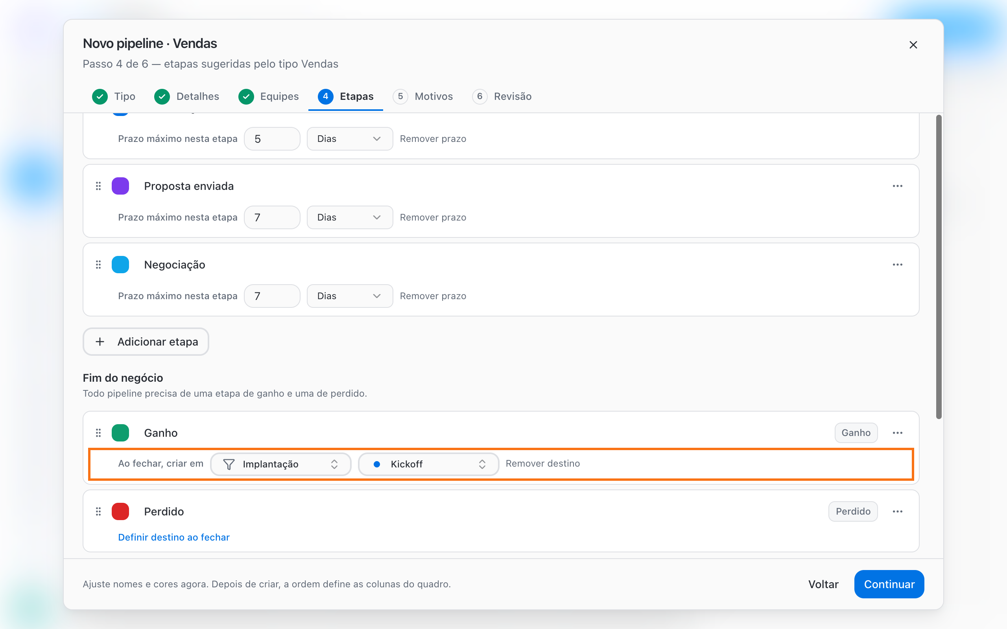
Task: Select the Etapas step tab
Action: coord(345,97)
